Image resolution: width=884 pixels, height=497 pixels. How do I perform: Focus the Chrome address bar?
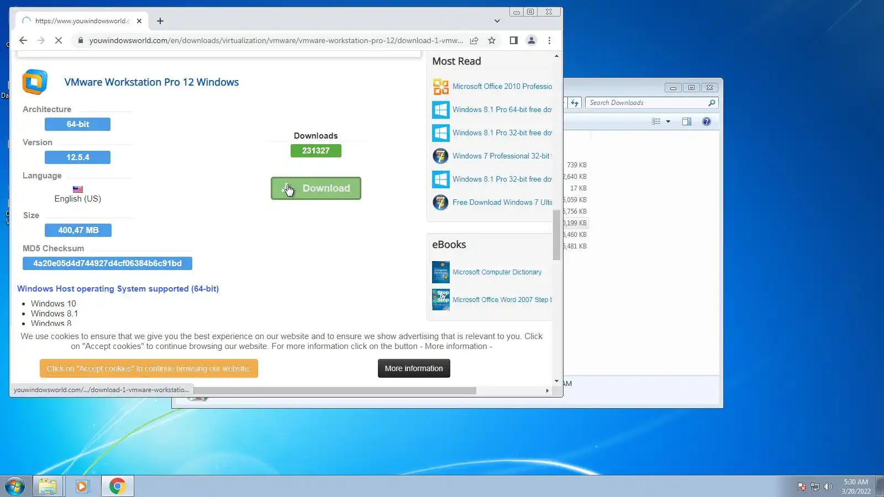(x=276, y=40)
